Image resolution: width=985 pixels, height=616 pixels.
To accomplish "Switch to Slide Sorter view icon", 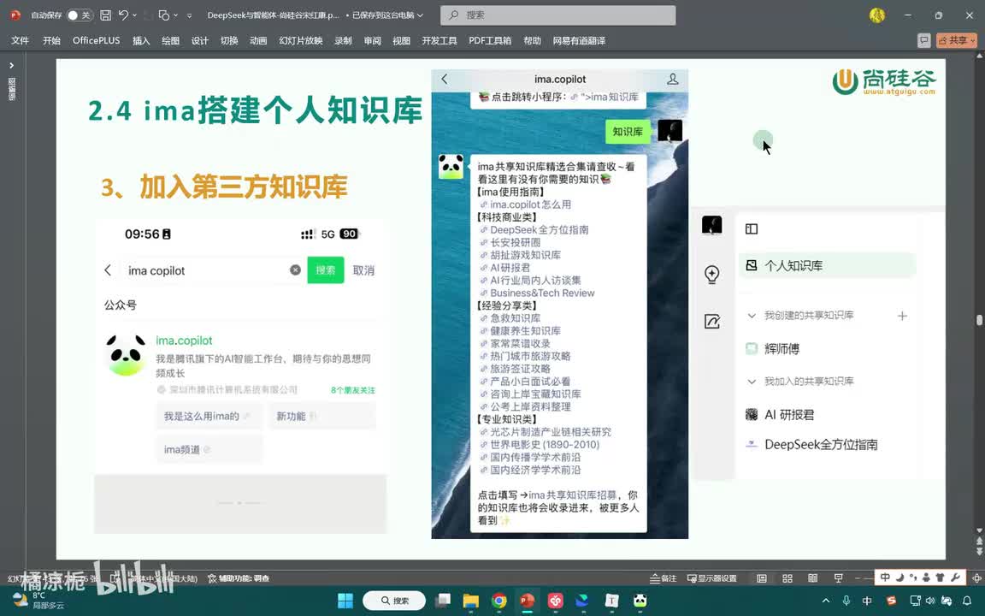I will (x=787, y=578).
